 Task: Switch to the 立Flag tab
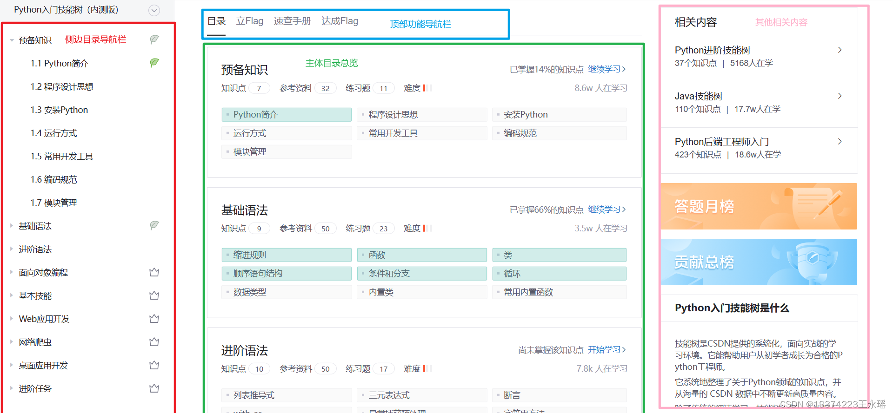pyautogui.click(x=250, y=21)
